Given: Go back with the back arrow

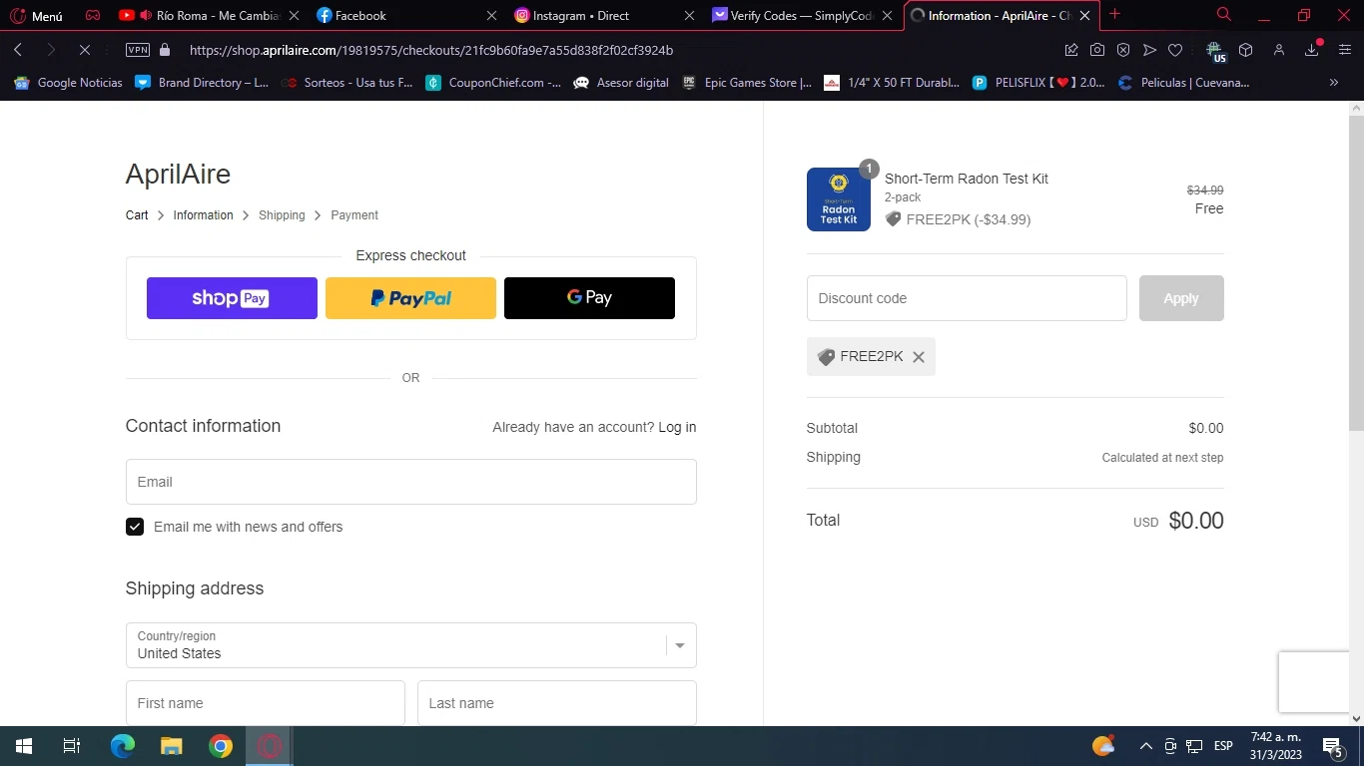Looking at the screenshot, I should pos(18,50).
